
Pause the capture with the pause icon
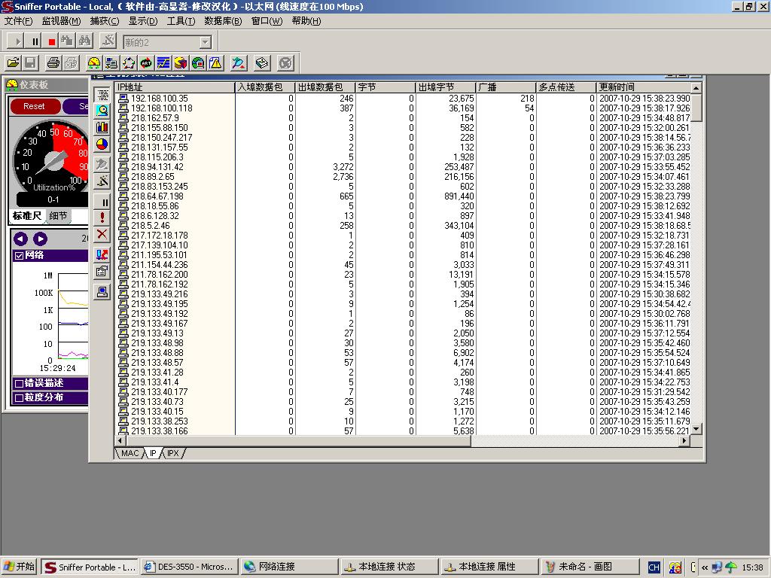click(35, 42)
